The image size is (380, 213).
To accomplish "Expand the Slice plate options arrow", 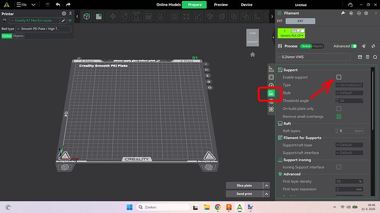I will 267,186.
